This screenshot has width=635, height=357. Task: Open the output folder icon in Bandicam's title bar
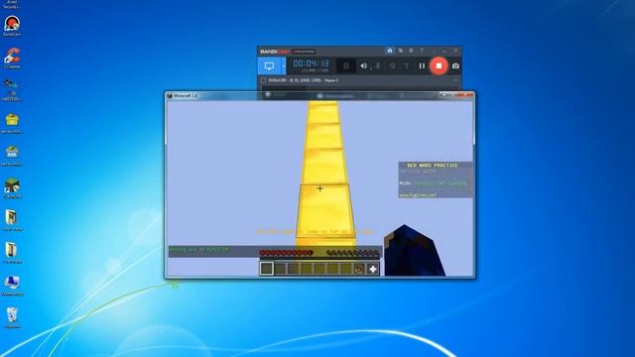point(401,51)
